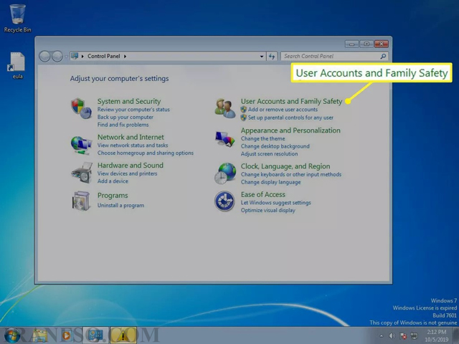Open Network and Internet category
The image size is (459, 344).
(x=131, y=137)
